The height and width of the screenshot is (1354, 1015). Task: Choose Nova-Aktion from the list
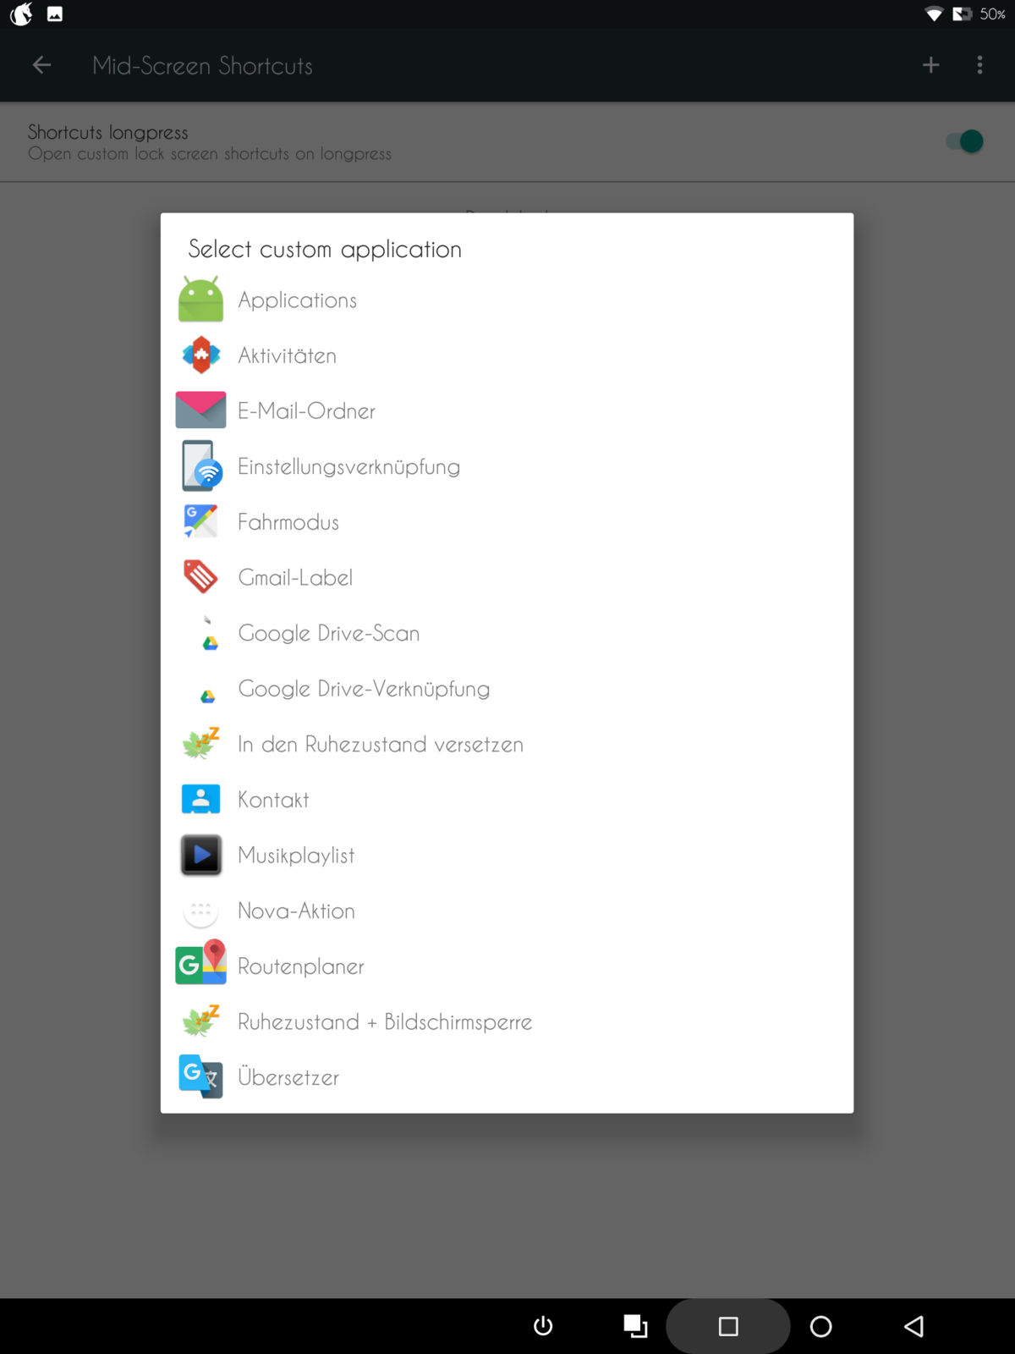[296, 911]
